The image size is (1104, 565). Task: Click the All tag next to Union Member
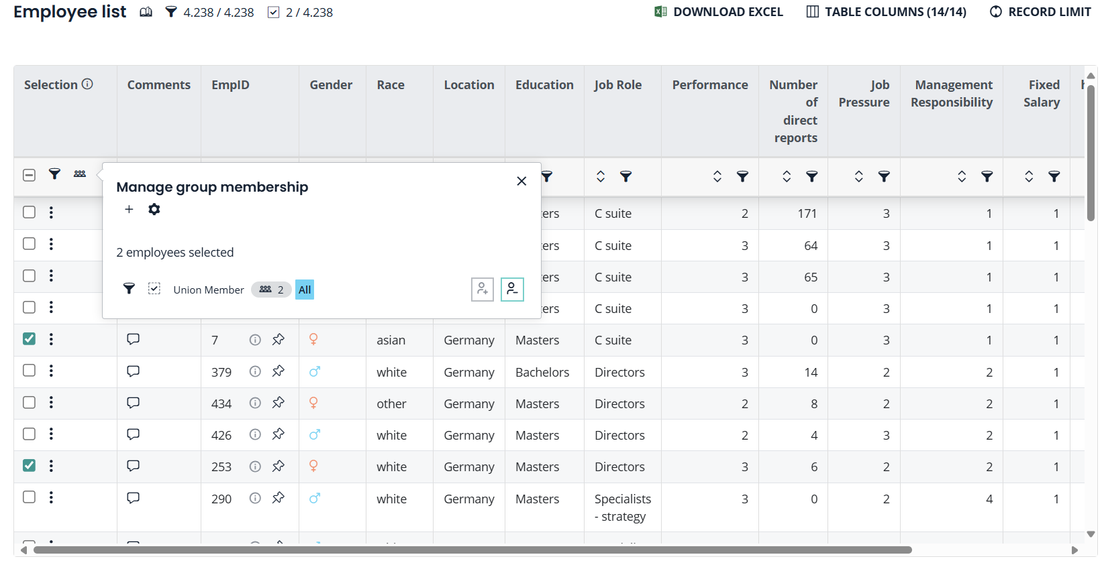tap(305, 290)
